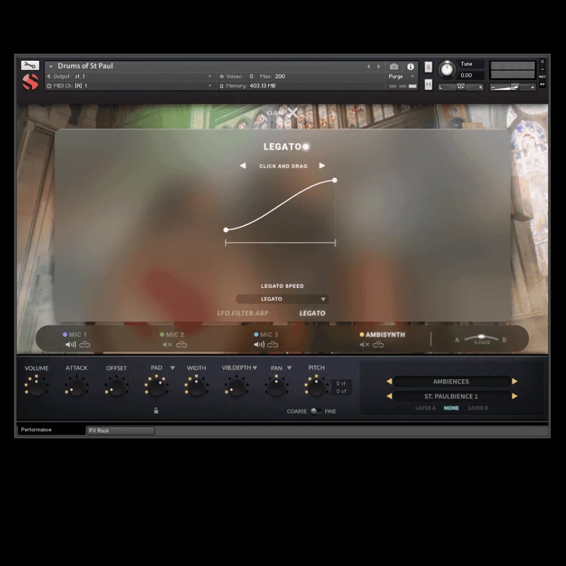566x566 pixels.
Task: Click the MIC 3 link icon
Action: point(273,345)
